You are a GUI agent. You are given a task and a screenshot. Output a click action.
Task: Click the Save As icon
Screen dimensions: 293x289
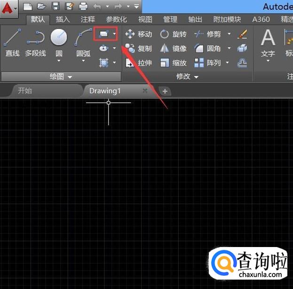69,7
